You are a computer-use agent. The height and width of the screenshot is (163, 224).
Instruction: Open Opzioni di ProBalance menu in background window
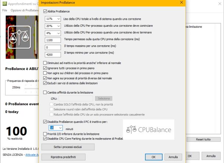pyautogui.click(x=25, y=10)
